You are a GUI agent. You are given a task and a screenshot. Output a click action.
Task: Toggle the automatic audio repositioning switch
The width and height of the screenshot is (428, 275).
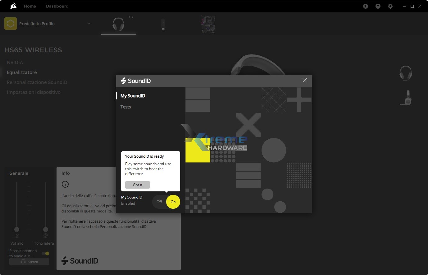pyautogui.click(x=45, y=253)
